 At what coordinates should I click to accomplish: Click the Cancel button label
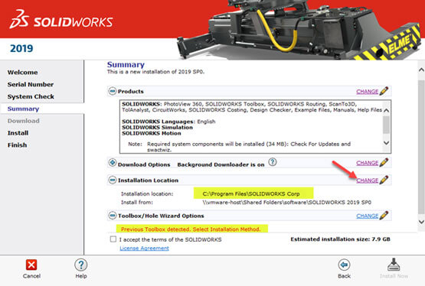31,276
